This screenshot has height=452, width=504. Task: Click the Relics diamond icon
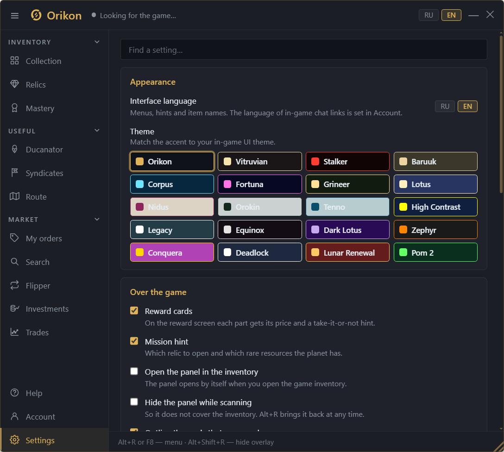tap(14, 84)
